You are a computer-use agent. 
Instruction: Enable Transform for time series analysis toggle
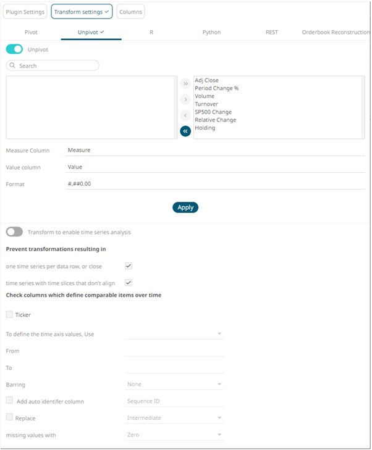14,232
